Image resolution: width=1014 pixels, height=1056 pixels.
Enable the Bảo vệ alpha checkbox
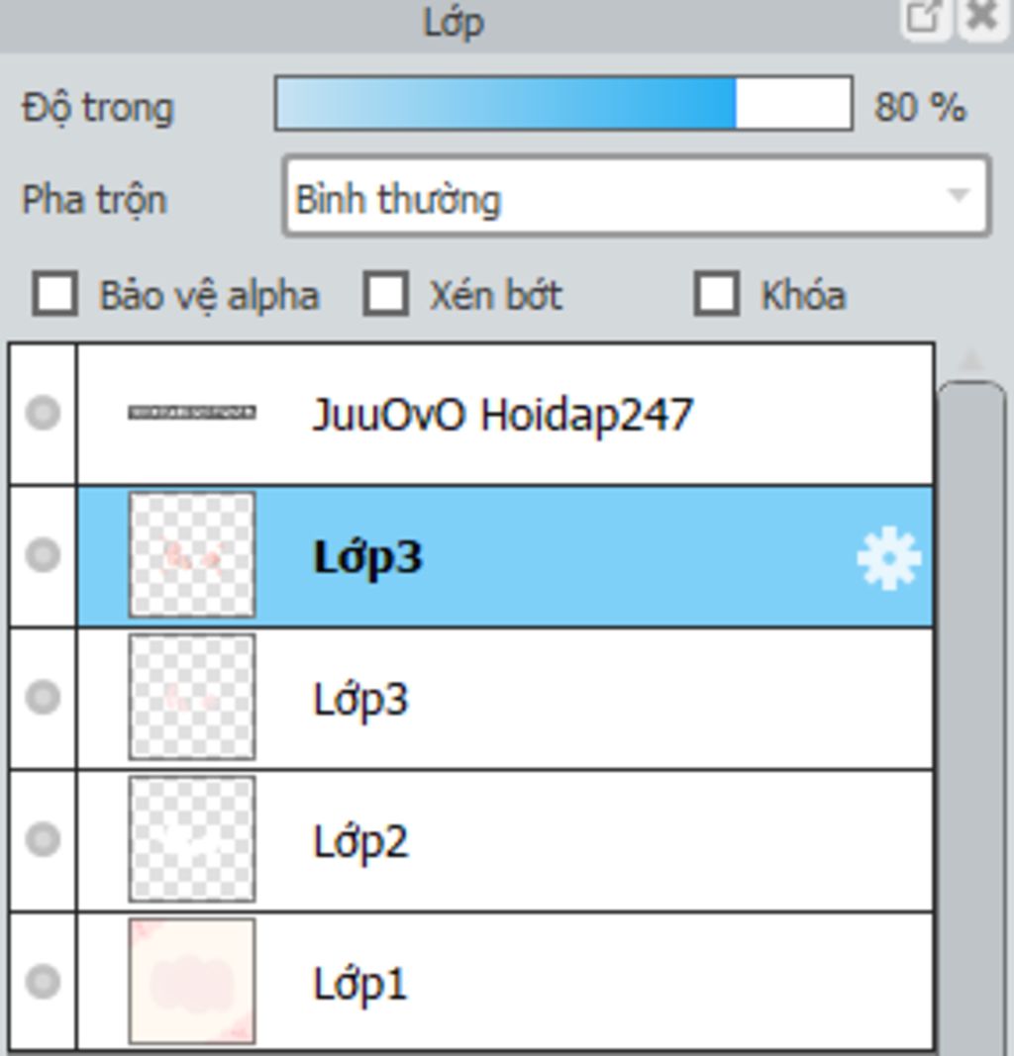coord(55,294)
